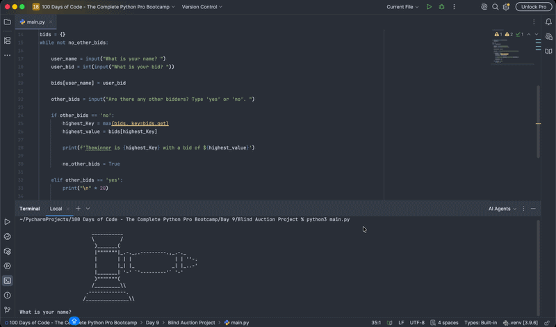This screenshot has width=556, height=327.
Task: Open Notifications bell
Action: pyautogui.click(x=548, y=22)
